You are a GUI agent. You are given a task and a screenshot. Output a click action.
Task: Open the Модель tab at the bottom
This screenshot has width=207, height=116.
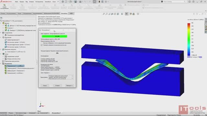[11, 113]
